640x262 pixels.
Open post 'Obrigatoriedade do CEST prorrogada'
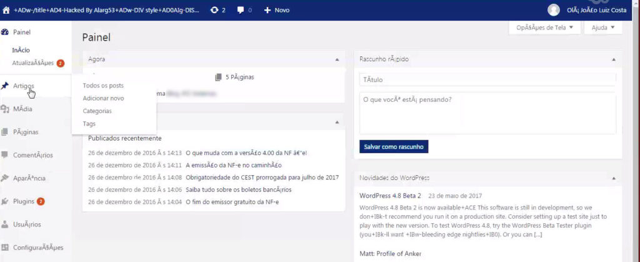click(x=262, y=178)
